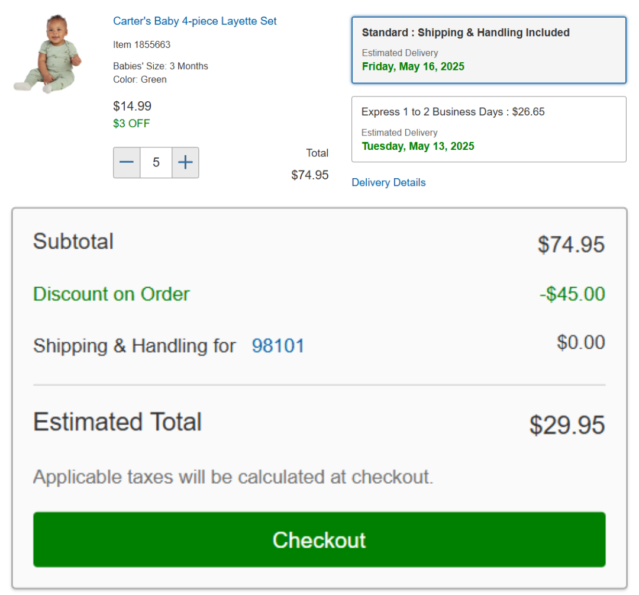The height and width of the screenshot is (595, 639).
Task: Click the quantity field showing 5
Action: click(156, 162)
